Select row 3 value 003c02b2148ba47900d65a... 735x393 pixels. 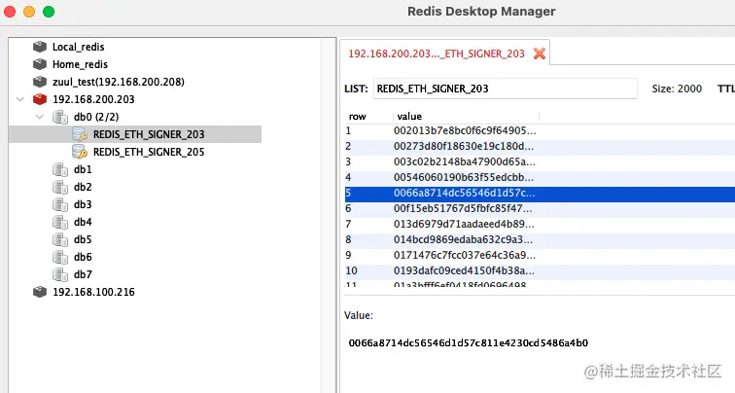pyautogui.click(x=464, y=161)
